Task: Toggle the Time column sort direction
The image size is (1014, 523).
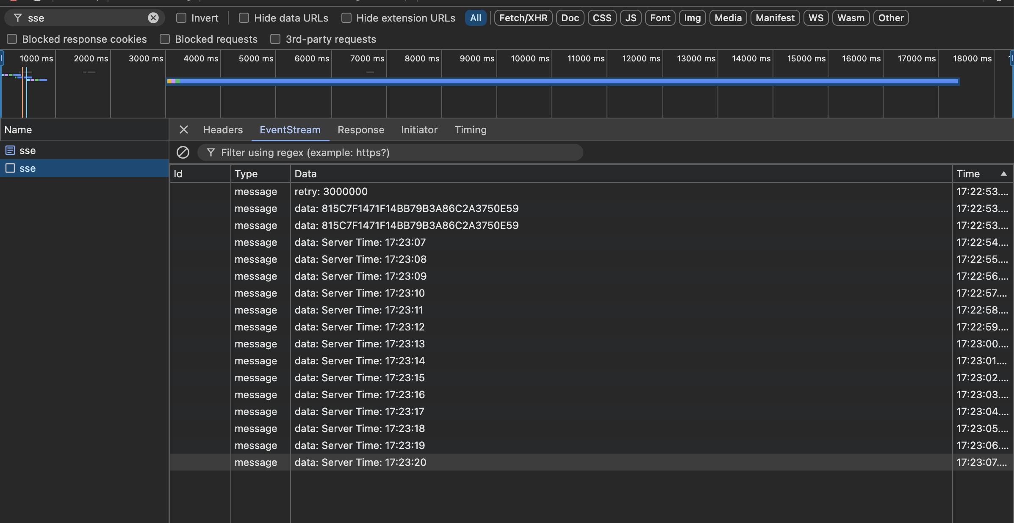Action: [969, 173]
